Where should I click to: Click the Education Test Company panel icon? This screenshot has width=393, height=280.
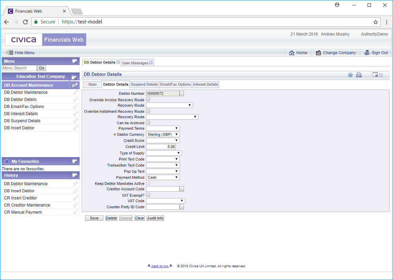pyautogui.click(x=74, y=77)
